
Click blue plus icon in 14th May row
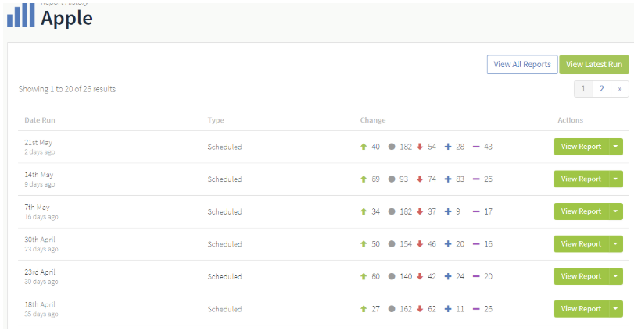pos(448,179)
